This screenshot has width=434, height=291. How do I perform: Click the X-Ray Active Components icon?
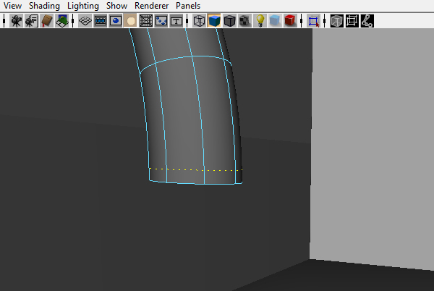352,21
